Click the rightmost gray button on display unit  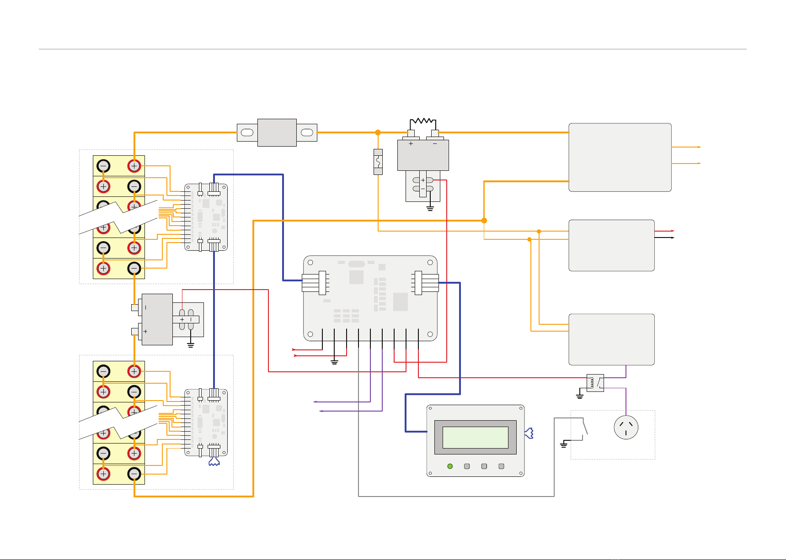pos(501,466)
